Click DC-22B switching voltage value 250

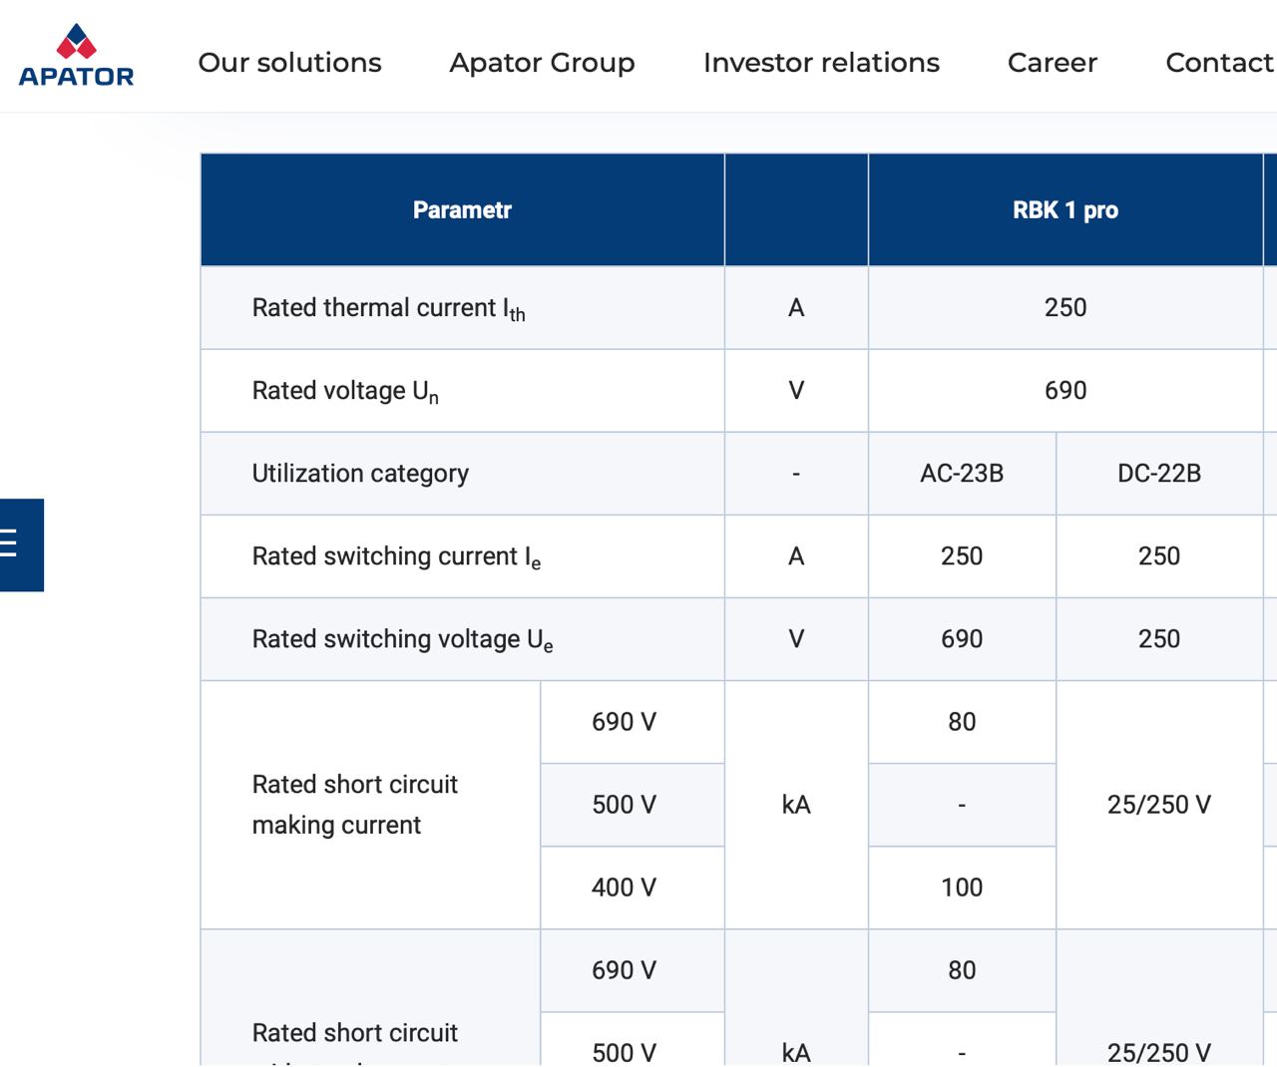1159,638
